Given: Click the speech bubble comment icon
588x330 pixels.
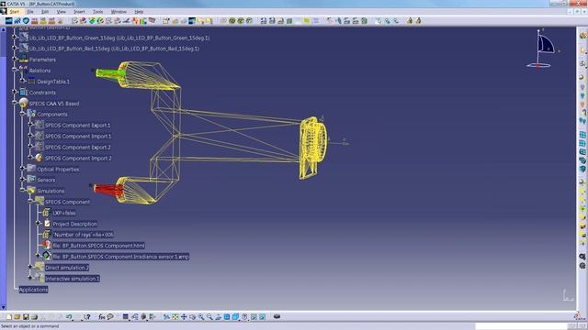Looking at the screenshot, I should (110, 317).
